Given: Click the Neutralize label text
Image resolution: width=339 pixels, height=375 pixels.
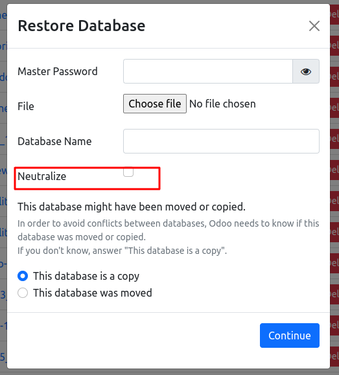Looking at the screenshot, I should point(42,177).
